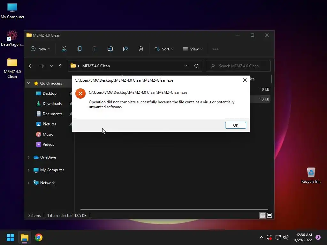
Task: Select MEMZ 4.0 Clean desktop folder
Action: 12,68
